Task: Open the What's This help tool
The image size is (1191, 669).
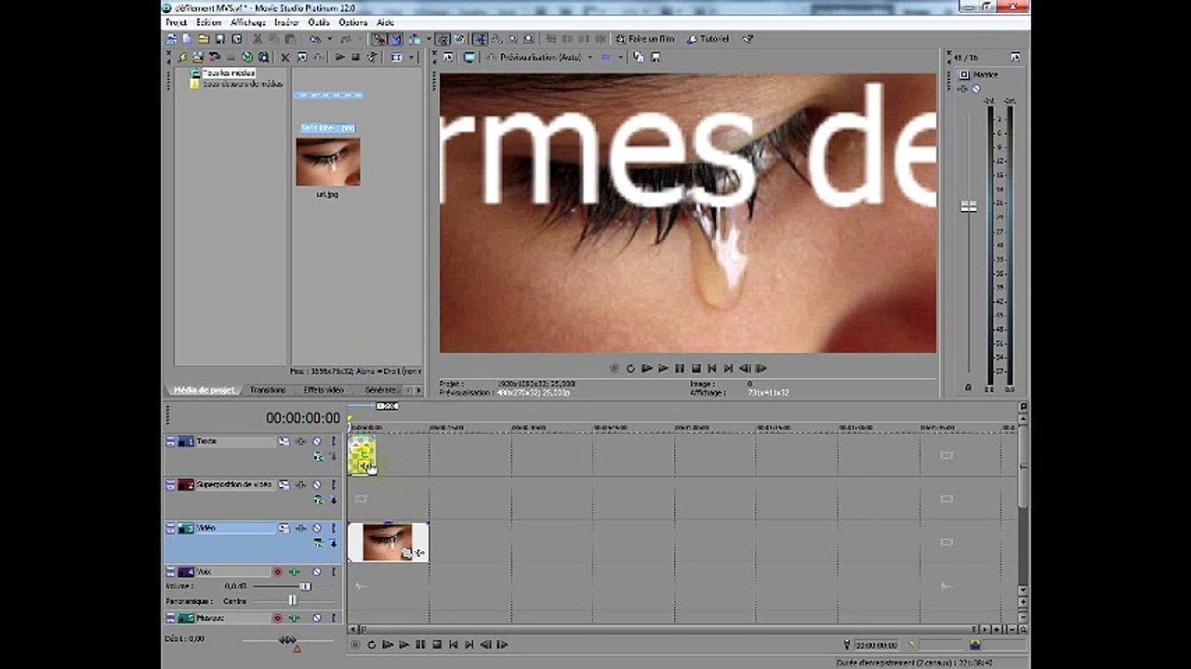Action: 748,39
